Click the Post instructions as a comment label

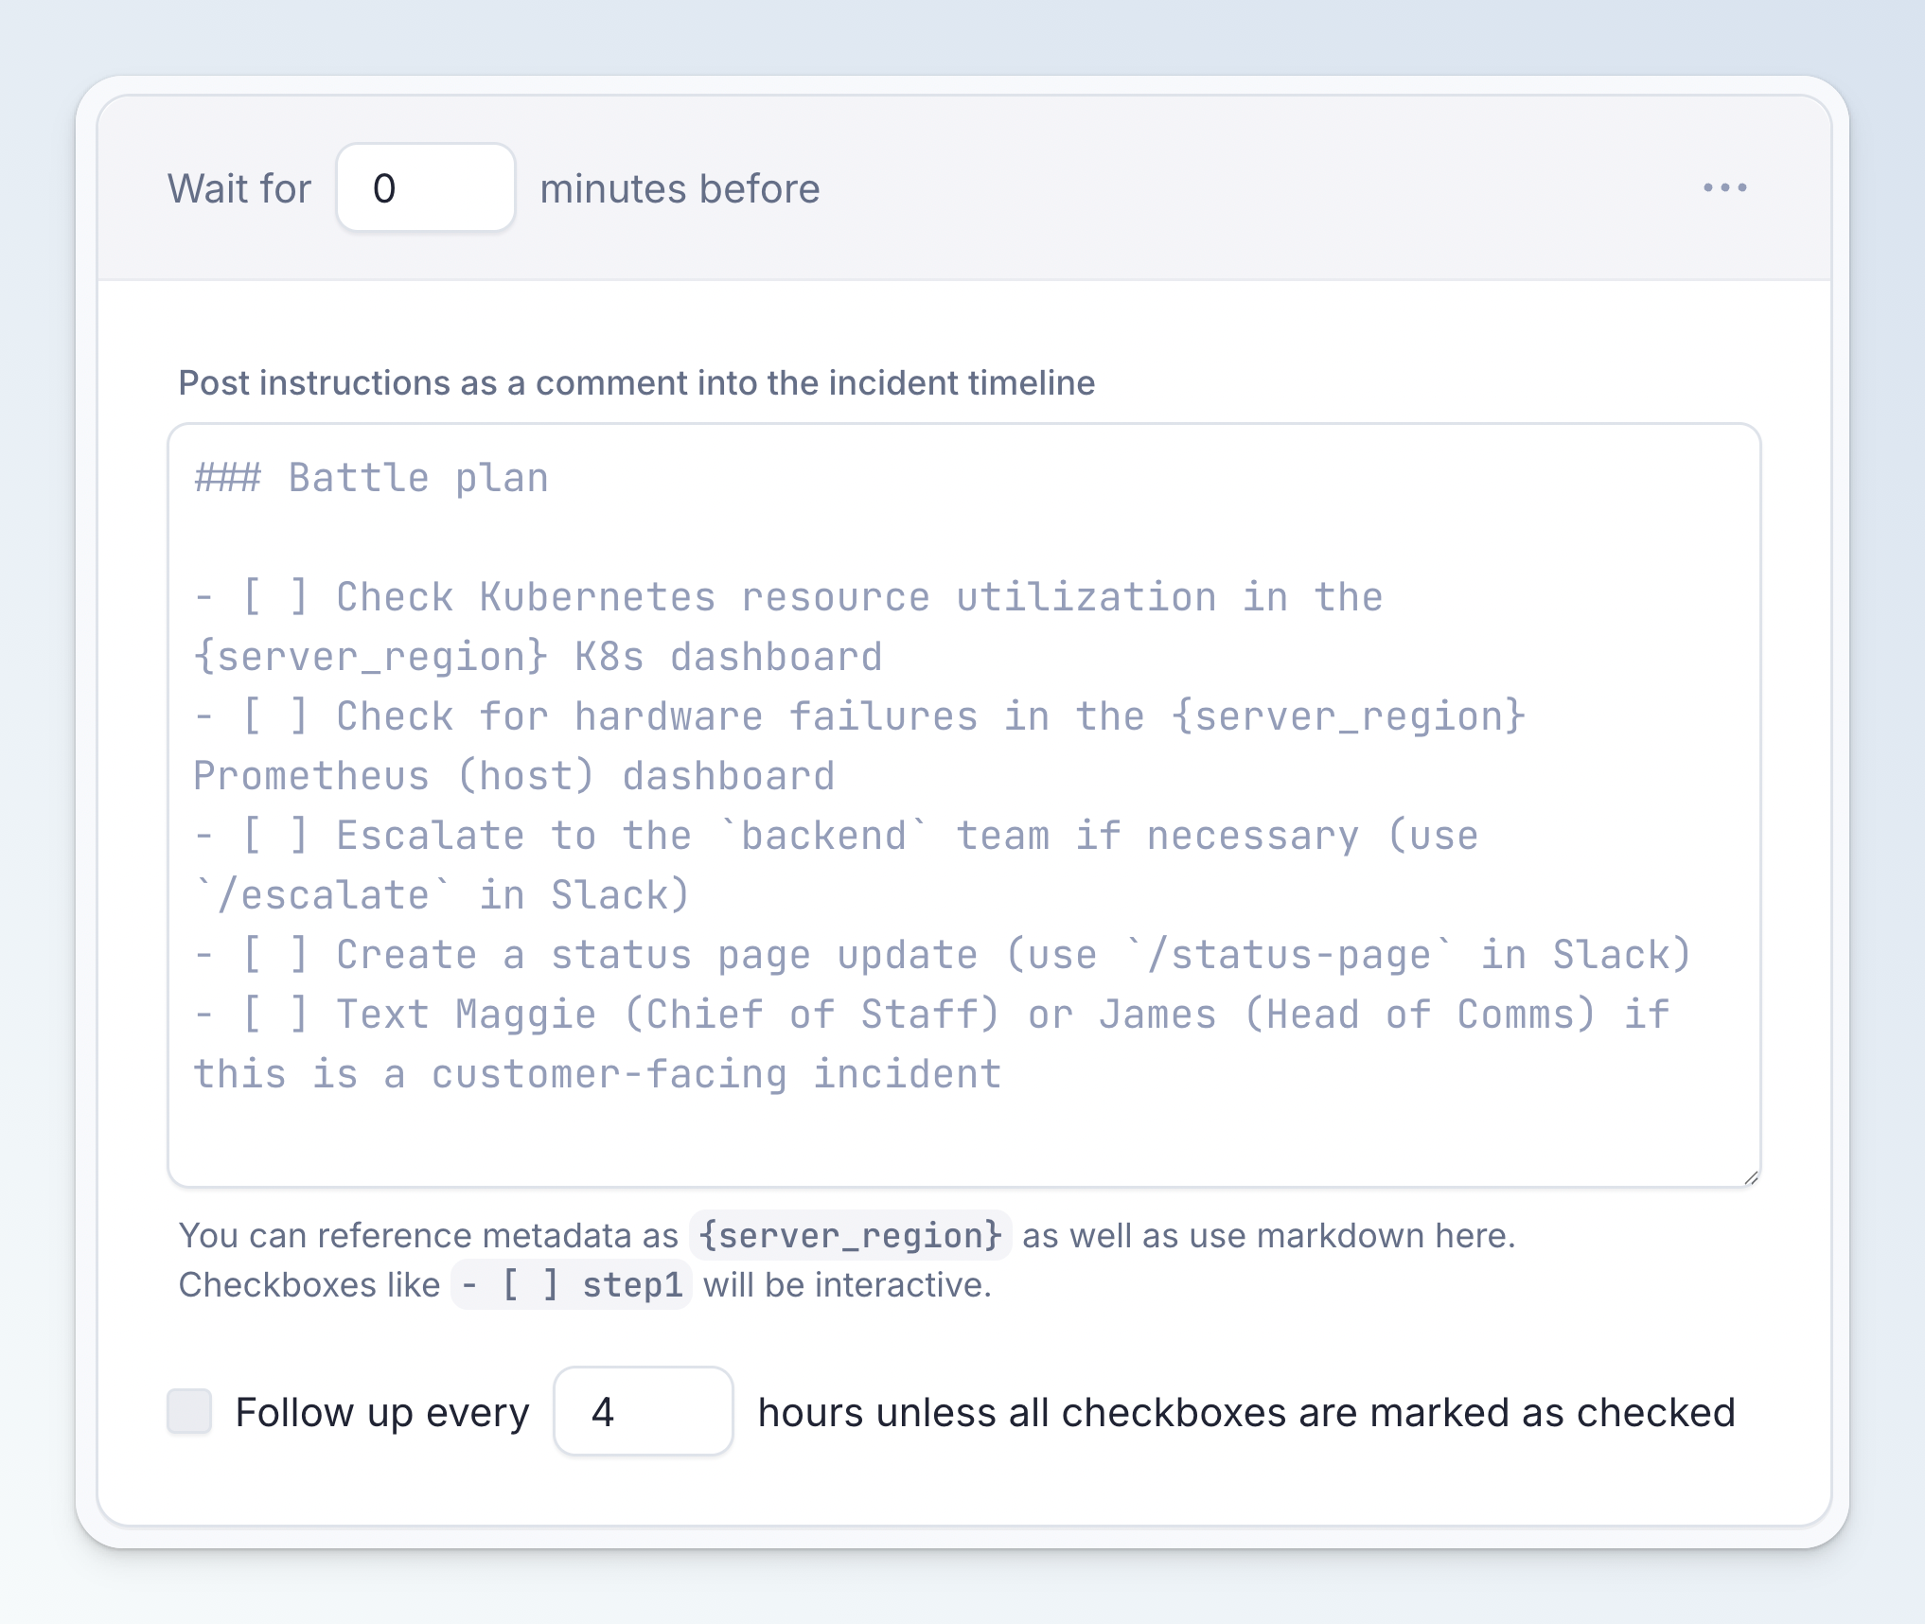(x=636, y=383)
